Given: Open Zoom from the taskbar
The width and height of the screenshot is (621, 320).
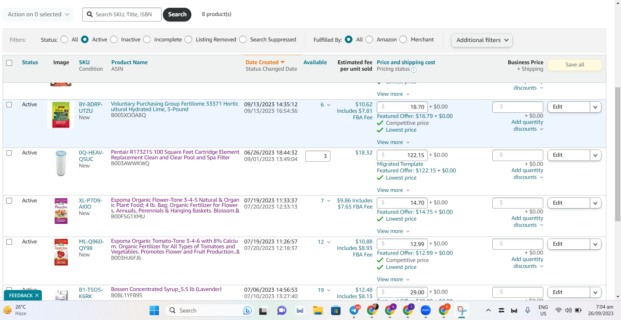Looking at the screenshot, I should coord(425,311).
